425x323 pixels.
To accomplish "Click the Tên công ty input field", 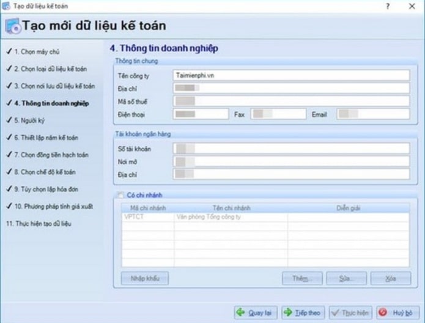I will [291, 75].
